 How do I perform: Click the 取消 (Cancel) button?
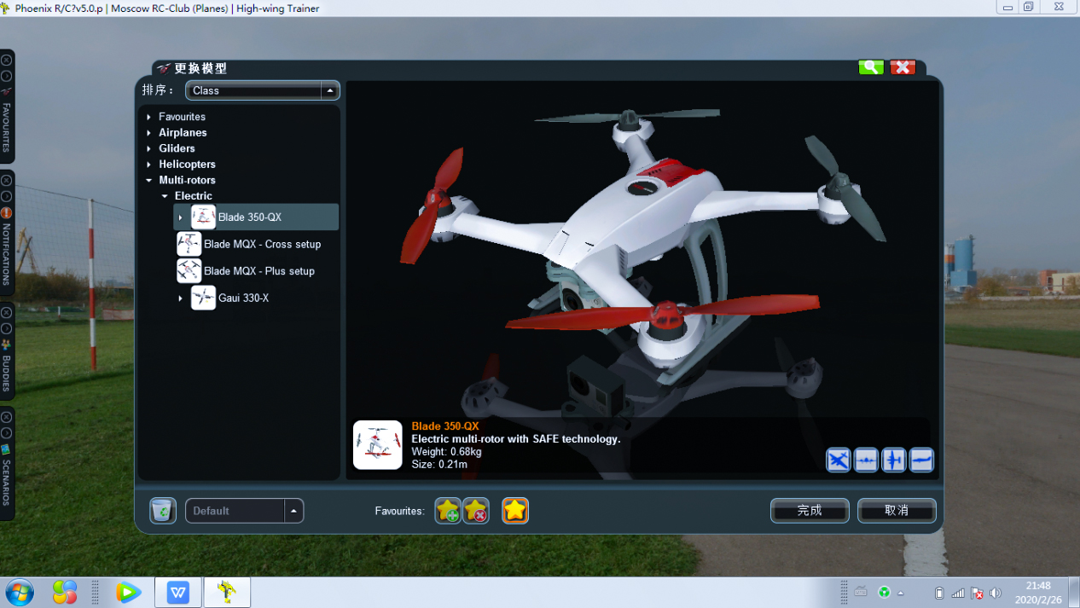point(897,511)
